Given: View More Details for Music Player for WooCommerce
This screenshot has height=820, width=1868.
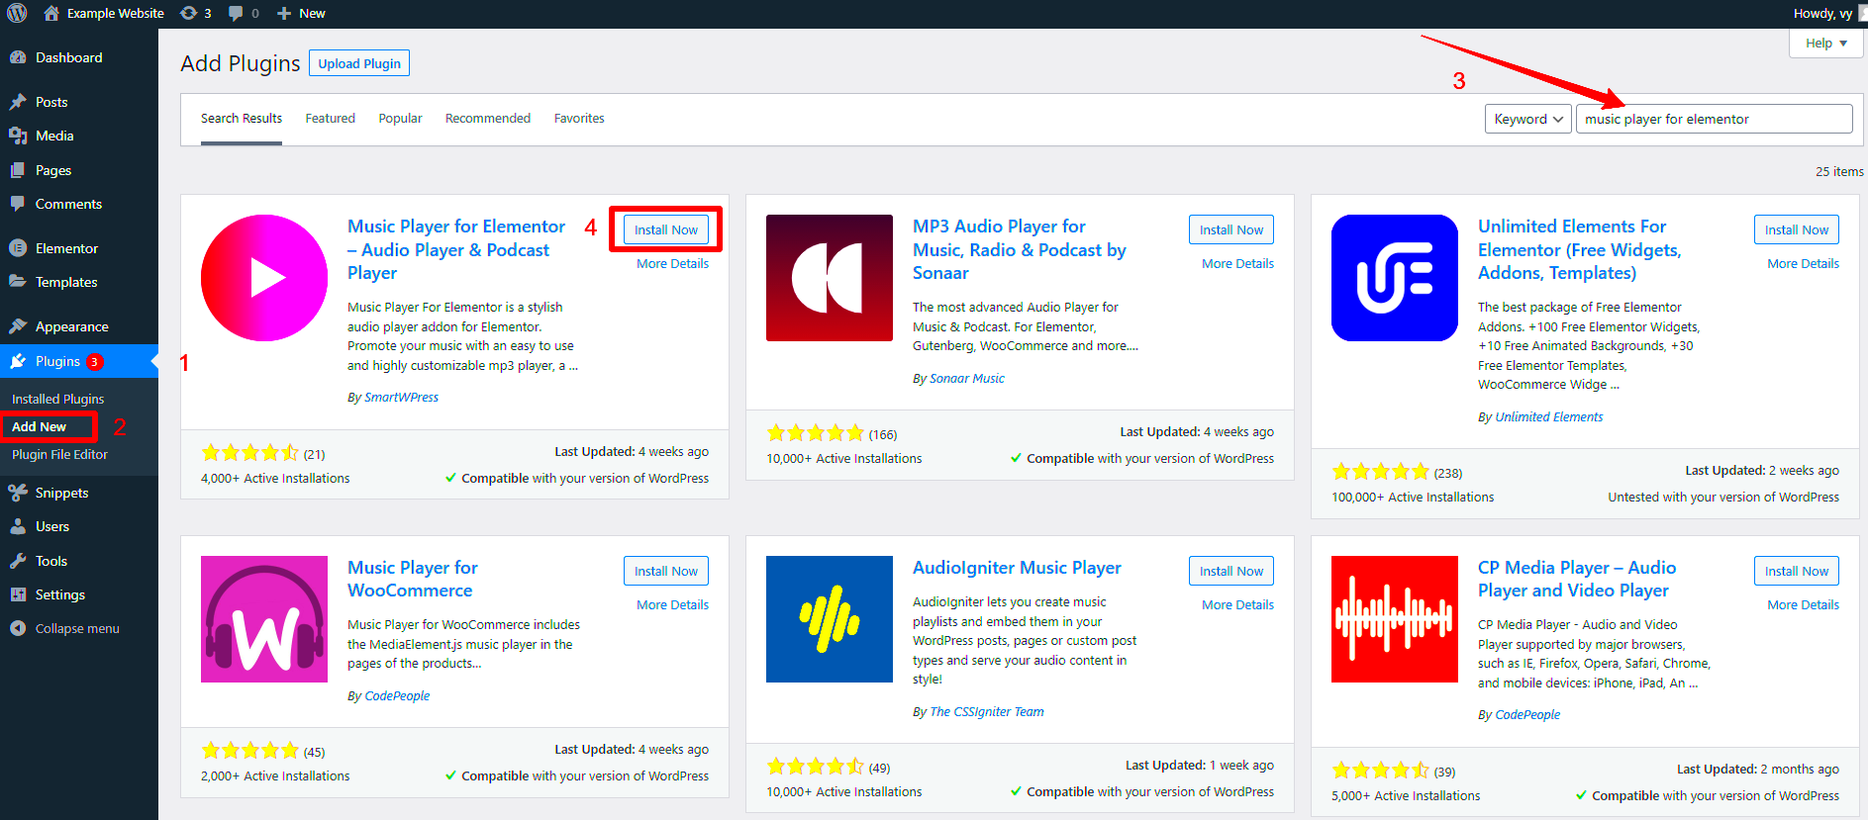Looking at the screenshot, I should [672, 605].
